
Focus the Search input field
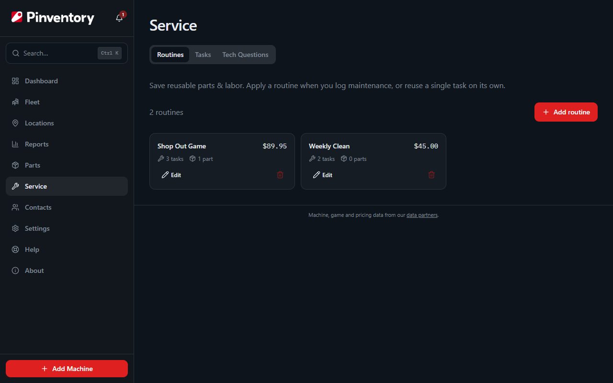coord(67,53)
